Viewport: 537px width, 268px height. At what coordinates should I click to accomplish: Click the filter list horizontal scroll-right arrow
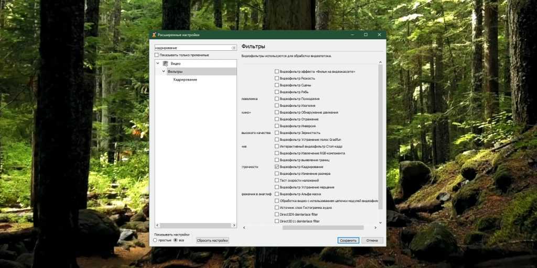[375, 228]
